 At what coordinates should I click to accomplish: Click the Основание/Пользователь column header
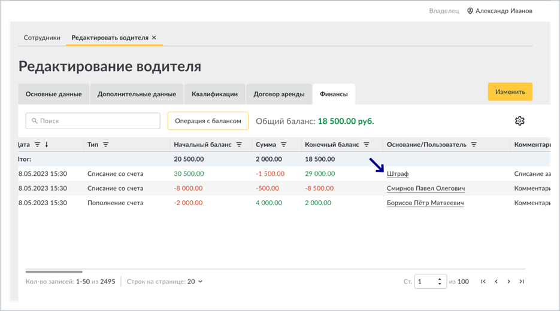[426, 145]
